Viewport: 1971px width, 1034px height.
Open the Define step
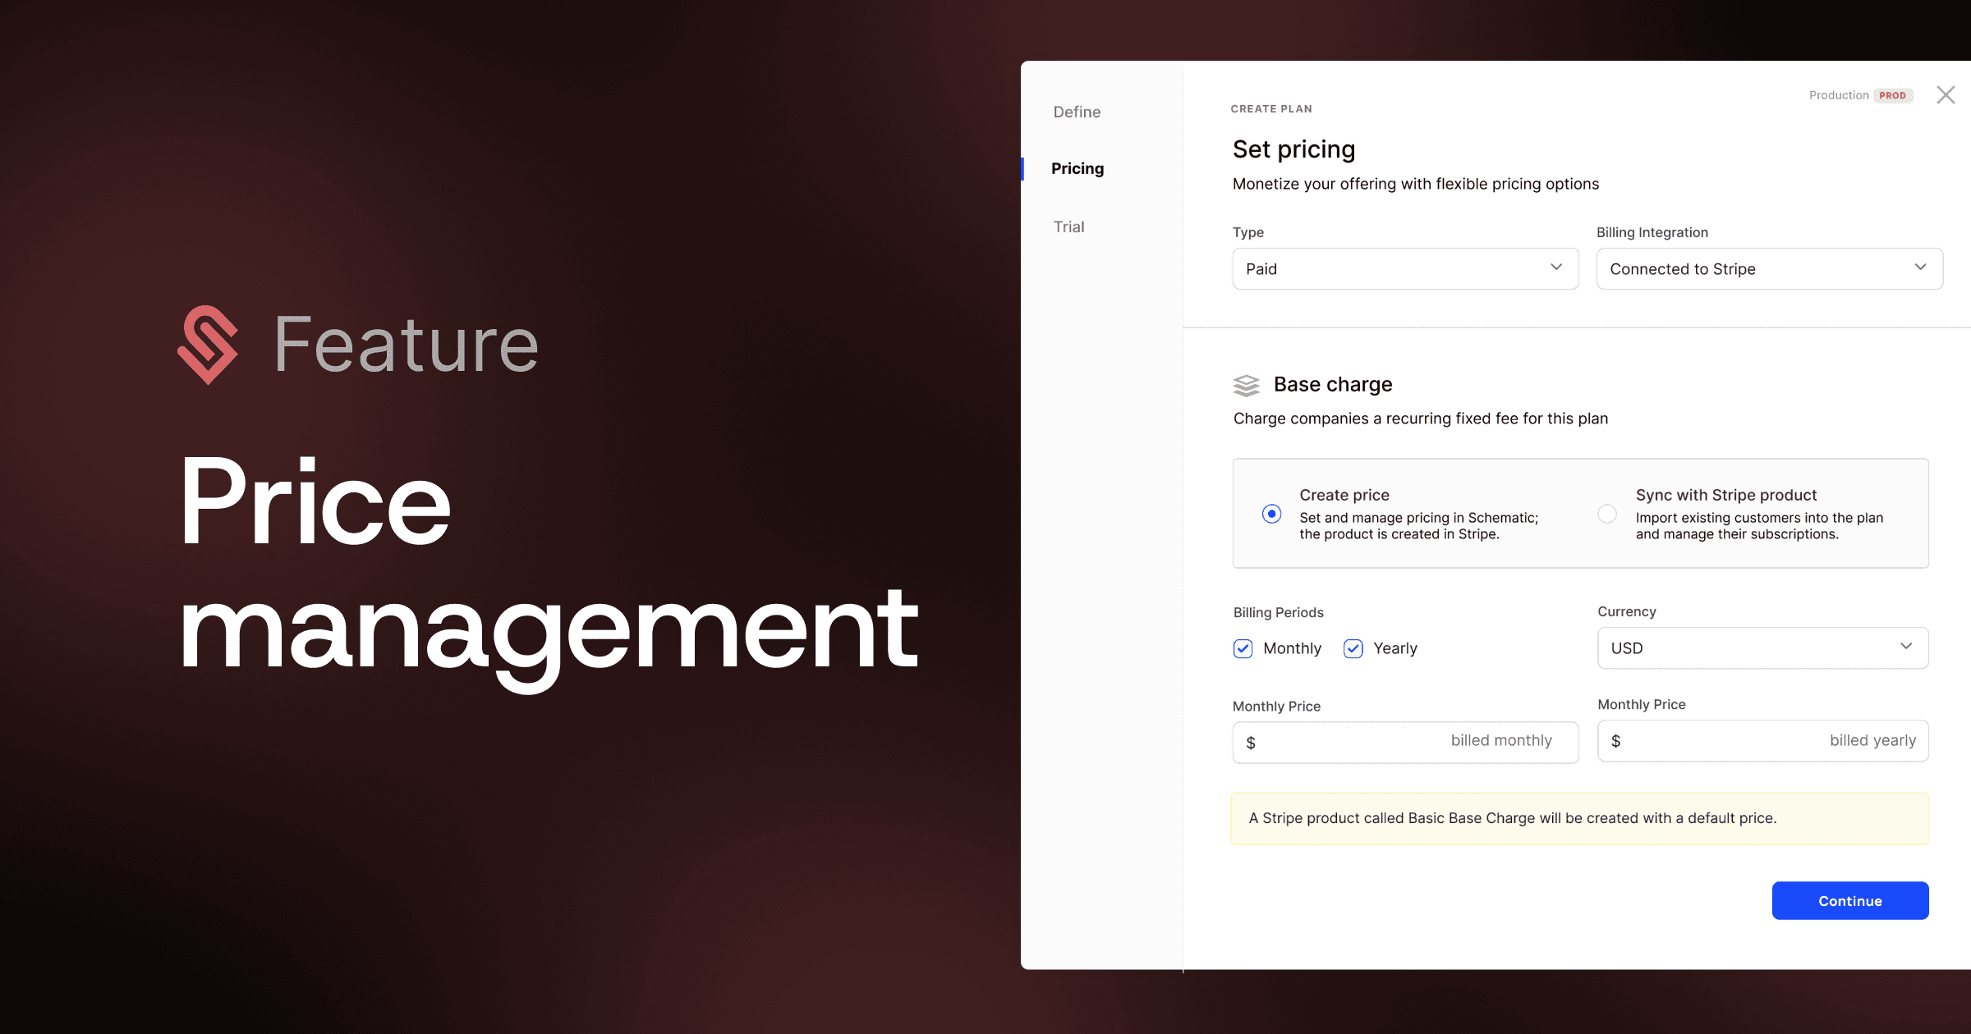1077,112
